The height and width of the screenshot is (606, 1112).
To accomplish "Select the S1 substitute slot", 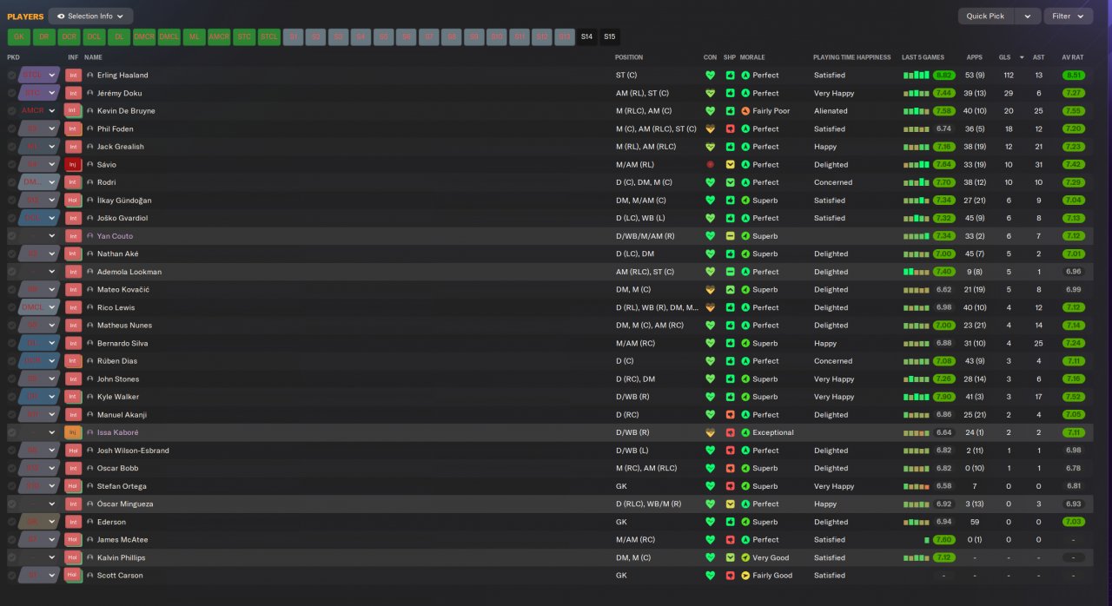I will [x=295, y=36].
